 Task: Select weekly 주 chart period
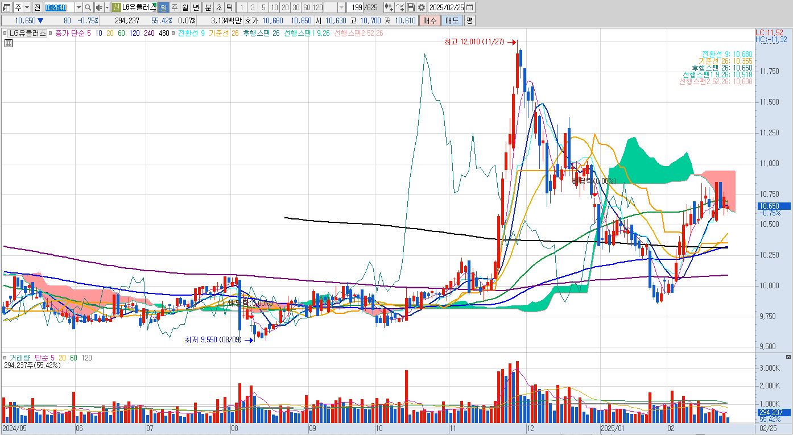175,7
